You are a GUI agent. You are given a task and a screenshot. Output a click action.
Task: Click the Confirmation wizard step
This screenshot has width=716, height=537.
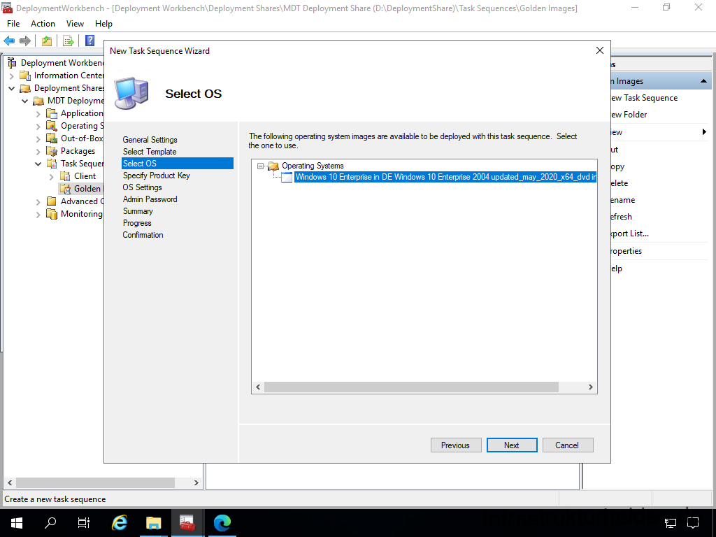click(x=143, y=235)
